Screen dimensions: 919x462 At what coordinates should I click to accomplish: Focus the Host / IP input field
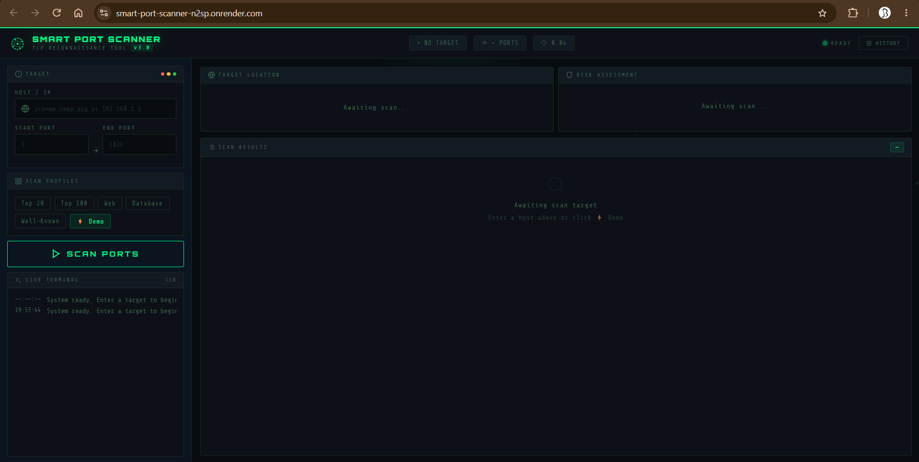click(x=95, y=109)
